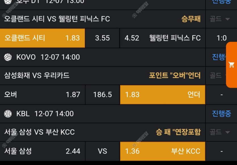Pick draw odds 3.55

pyautogui.click(x=102, y=38)
